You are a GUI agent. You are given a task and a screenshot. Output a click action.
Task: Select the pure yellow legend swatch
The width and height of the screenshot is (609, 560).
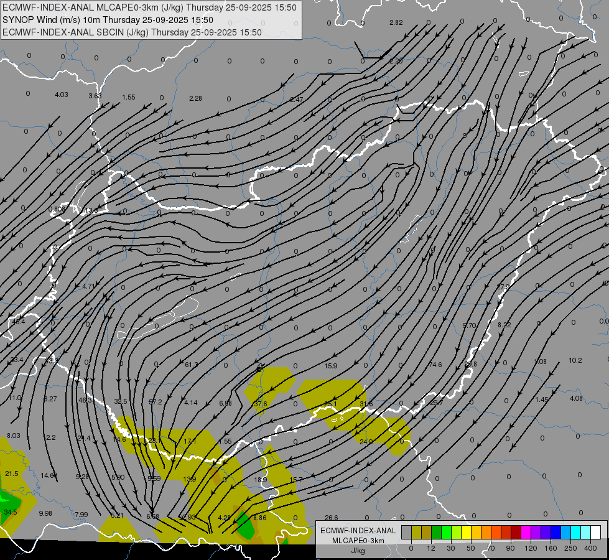(x=466, y=532)
